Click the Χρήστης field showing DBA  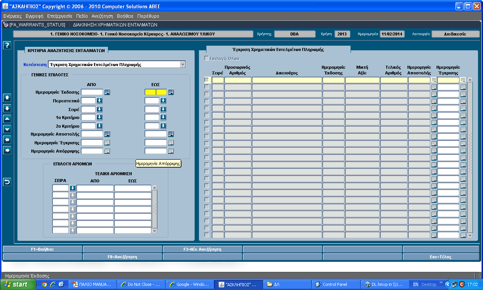295,34
